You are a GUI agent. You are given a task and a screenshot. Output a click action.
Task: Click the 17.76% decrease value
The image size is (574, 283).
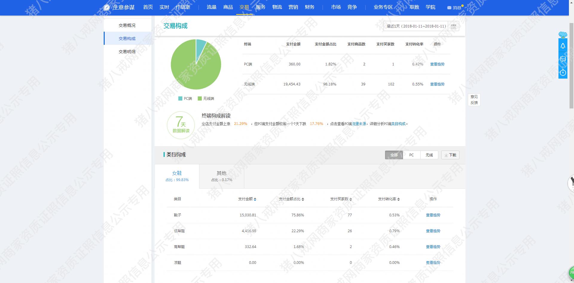317,124
